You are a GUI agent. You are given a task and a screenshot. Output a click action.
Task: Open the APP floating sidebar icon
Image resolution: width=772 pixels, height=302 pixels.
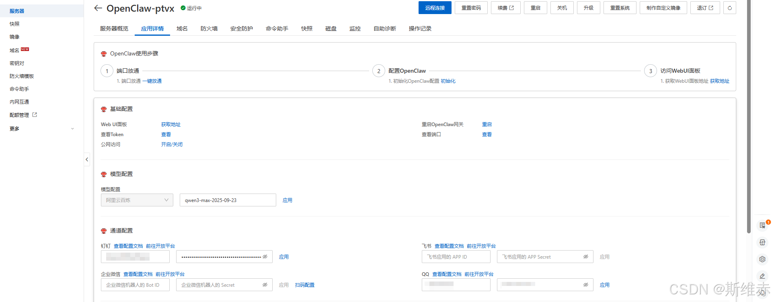(x=762, y=242)
